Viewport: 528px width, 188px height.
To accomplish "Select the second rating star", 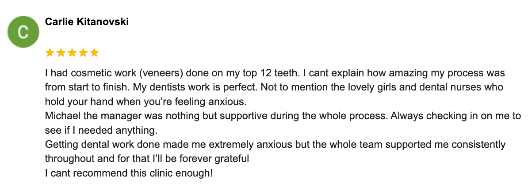I will click(61, 53).
